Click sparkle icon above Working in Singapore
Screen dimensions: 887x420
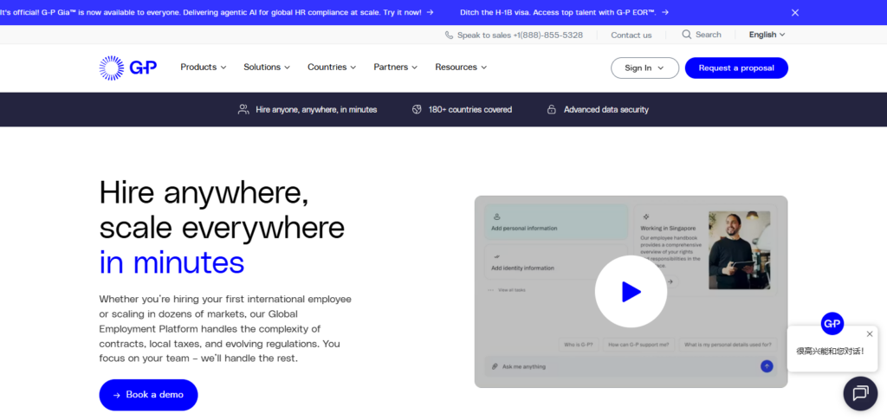pyautogui.click(x=646, y=216)
